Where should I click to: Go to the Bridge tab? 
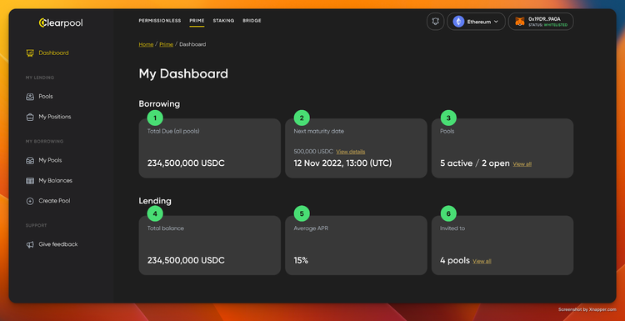coord(252,21)
